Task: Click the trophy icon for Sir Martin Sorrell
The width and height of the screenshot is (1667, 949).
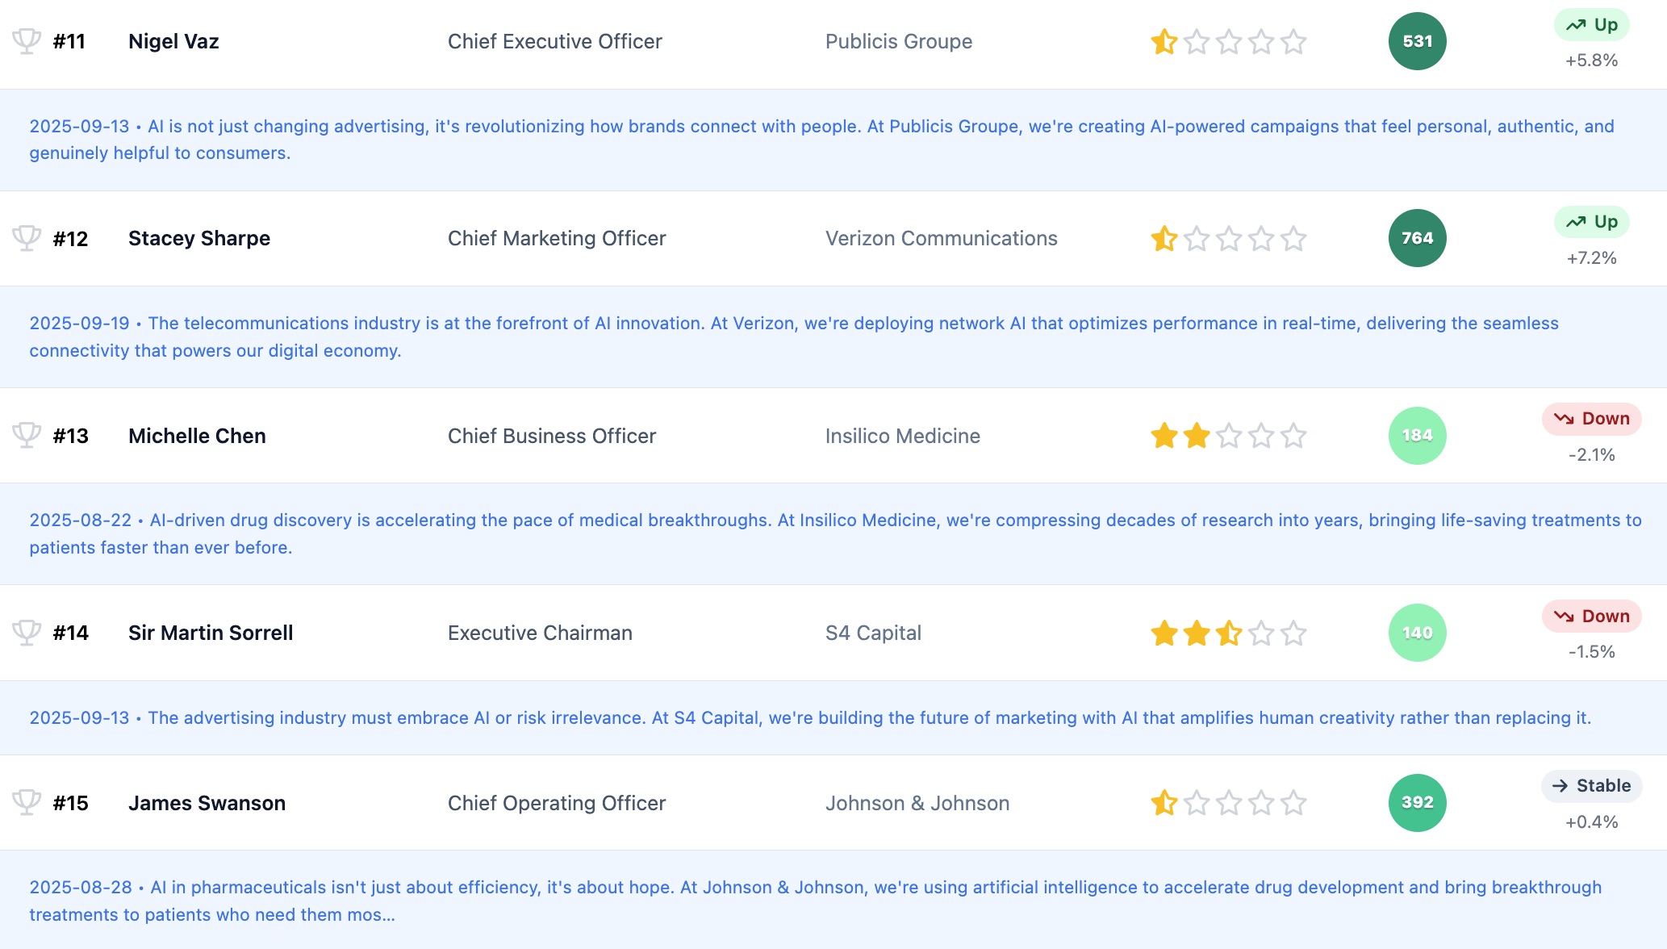Action: 27,632
